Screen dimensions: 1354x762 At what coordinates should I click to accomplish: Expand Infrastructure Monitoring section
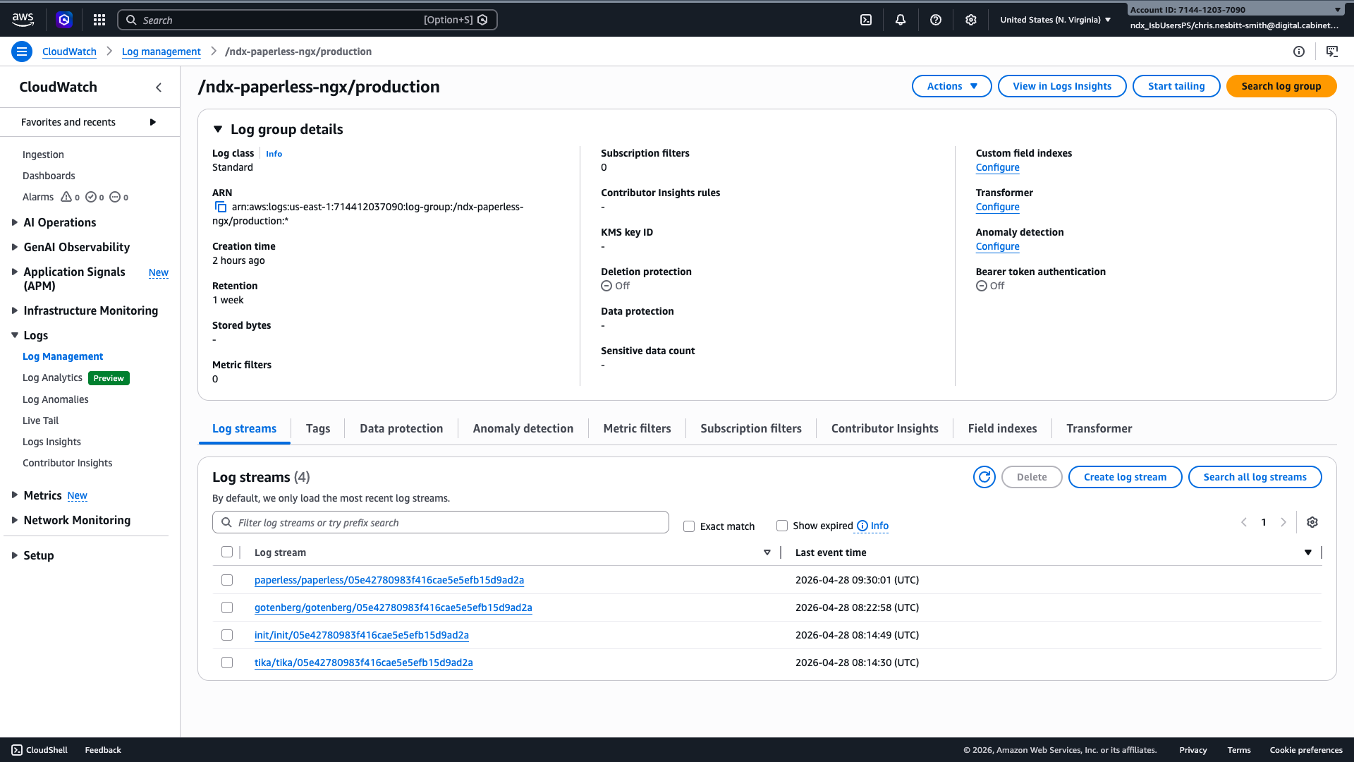(x=15, y=310)
